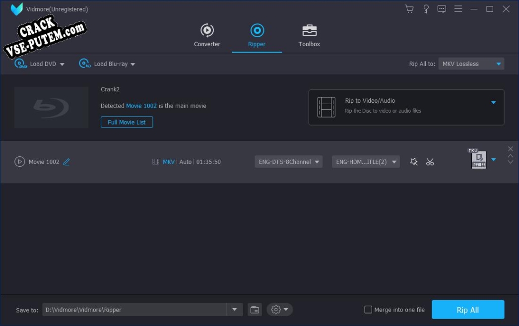
Task: Click the MKV format label of Movie 1002
Action: [169, 162]
